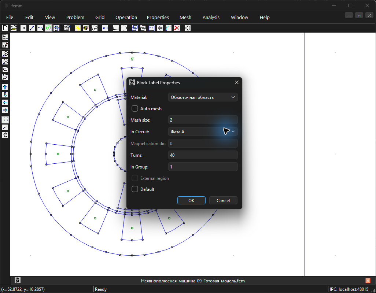Click into the Mesh size field

pyautogui.click(x=203, y=120)
